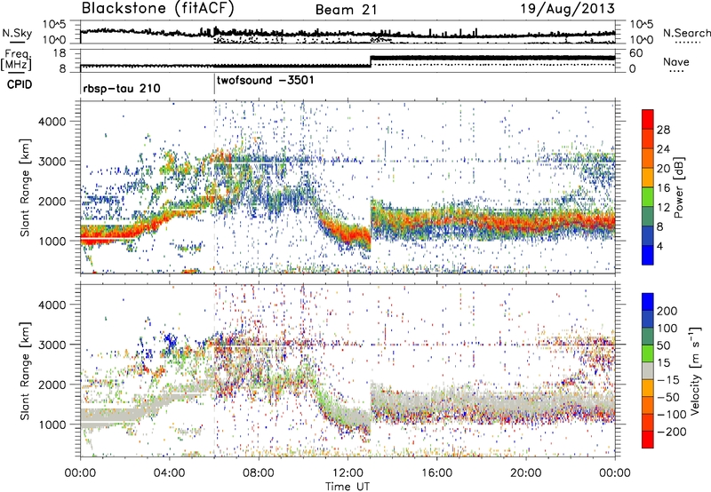711x492 pixels.
Task: Click the '04:00' time axis tick label
Action: click(169, 473)
